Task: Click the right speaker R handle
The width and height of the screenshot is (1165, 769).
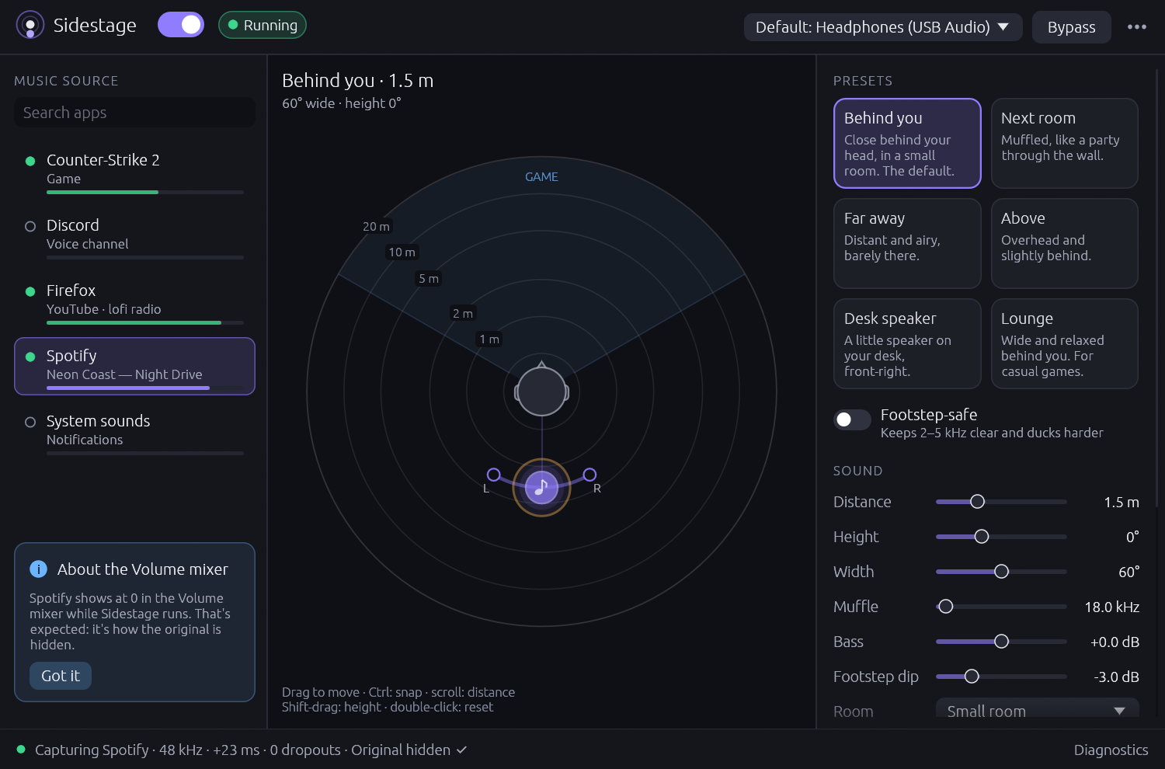Action: 589,475
